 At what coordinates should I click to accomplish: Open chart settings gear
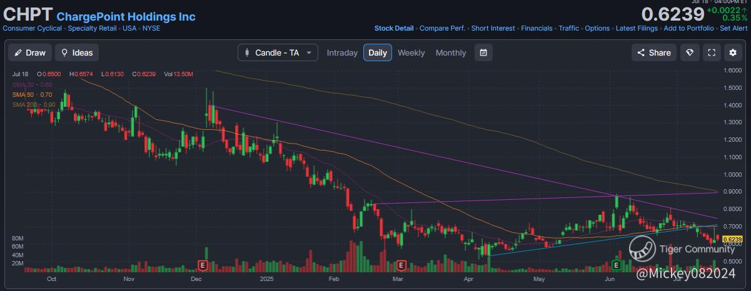(x=733, y=52)
